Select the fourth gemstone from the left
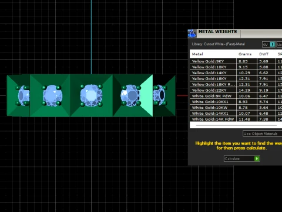This screenshot has width=282, height=212. tap(130, 95)
